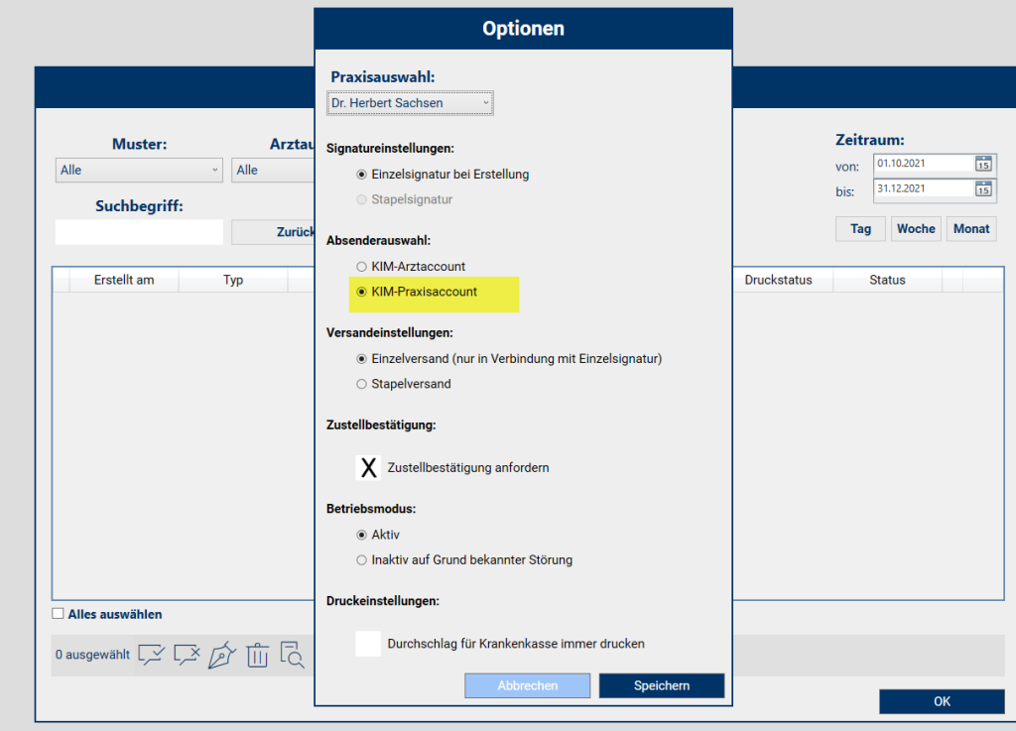Check the 'Alles auswählen' checkbox
The image size is (1016, 731).
tap(59, 614)
